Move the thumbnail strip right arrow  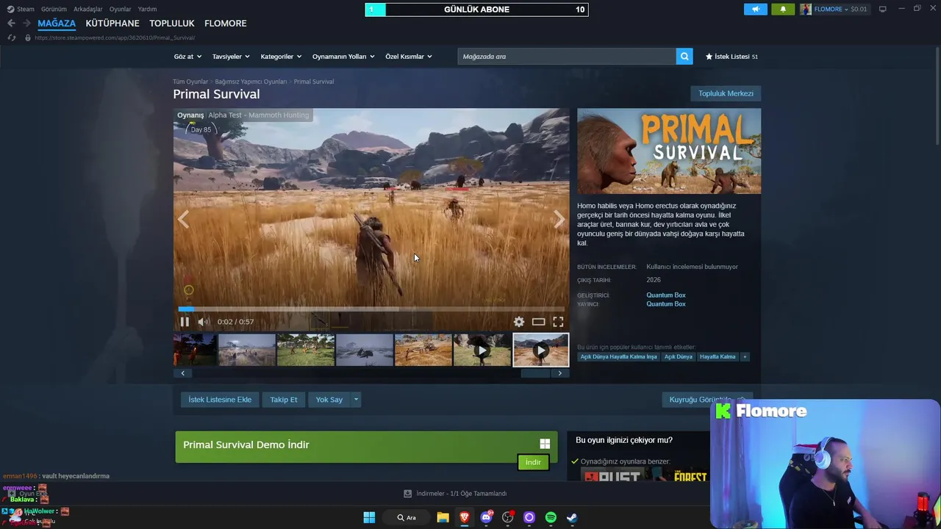(559, 373)
